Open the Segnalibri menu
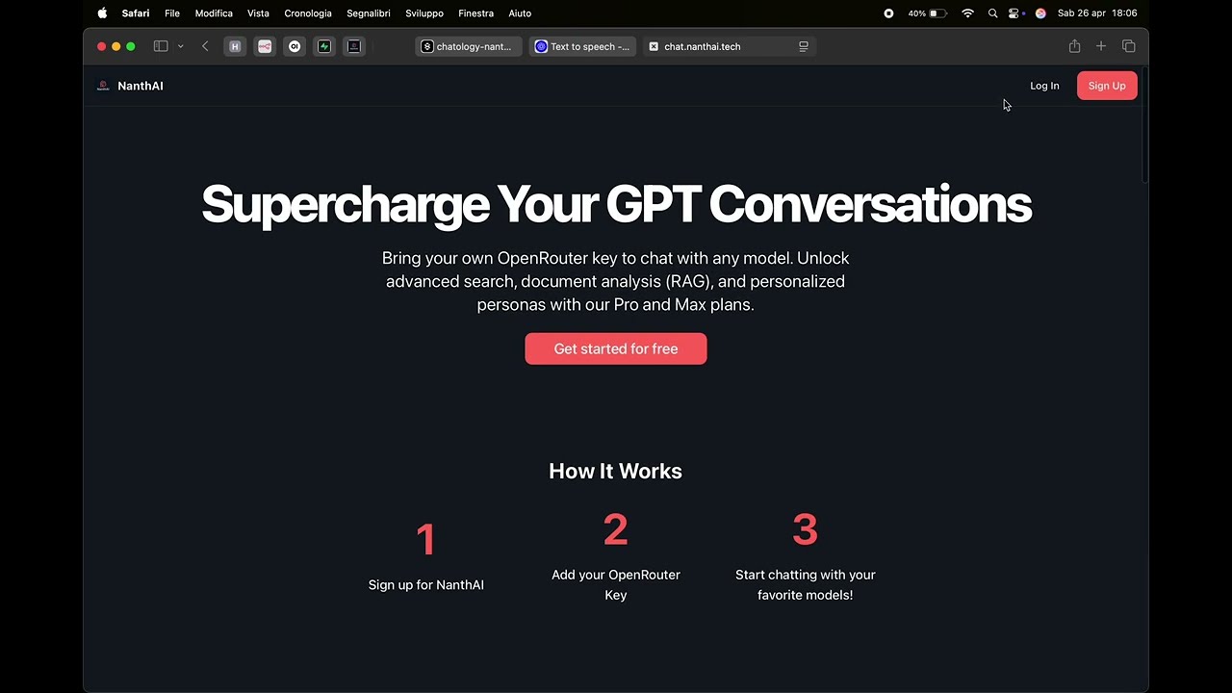 pos(369,13)
